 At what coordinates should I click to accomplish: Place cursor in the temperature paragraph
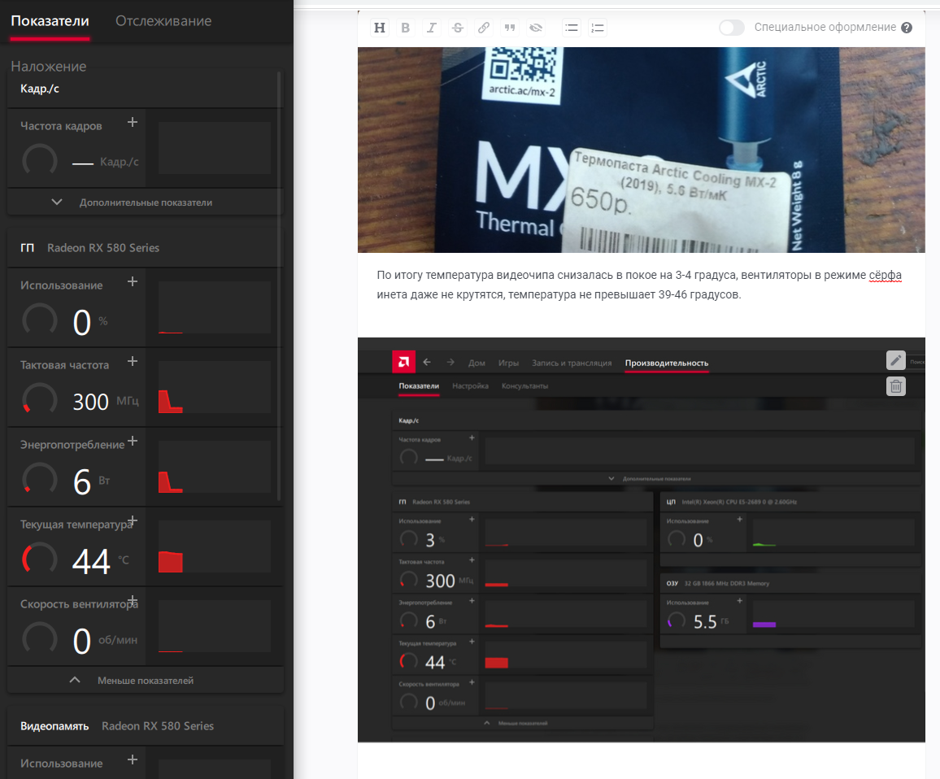pos(639,285)
